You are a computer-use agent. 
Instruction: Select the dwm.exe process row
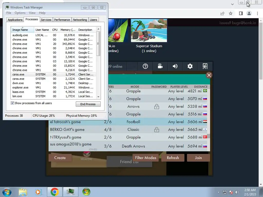[53, 83]
